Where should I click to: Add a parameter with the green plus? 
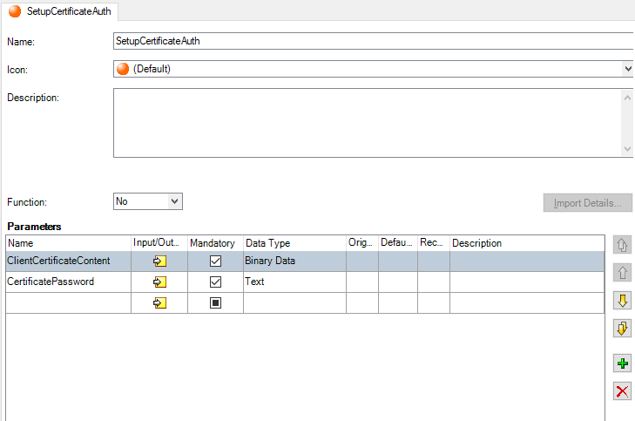622,363
